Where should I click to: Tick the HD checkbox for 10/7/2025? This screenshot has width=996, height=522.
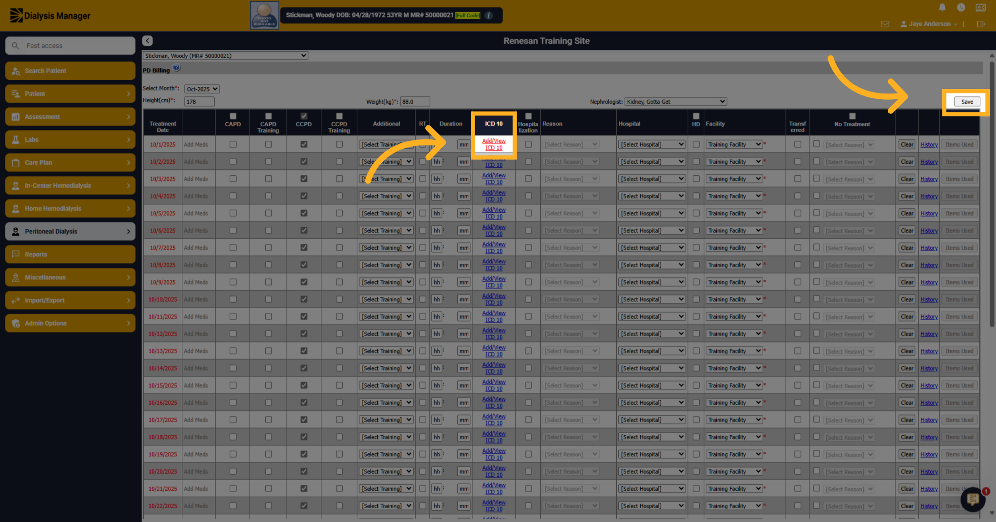click(x=696, y=248)
